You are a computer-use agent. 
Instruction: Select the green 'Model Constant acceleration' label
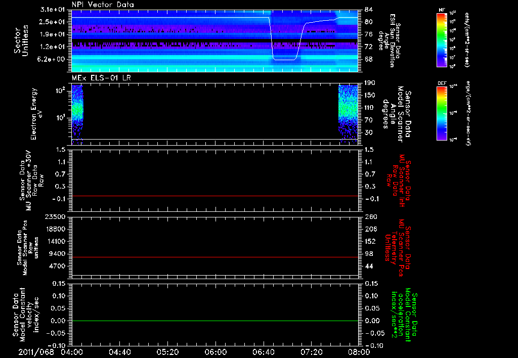tap(404, 315)
